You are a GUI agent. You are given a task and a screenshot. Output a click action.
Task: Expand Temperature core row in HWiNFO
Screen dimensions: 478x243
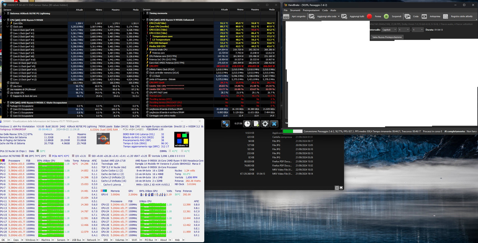click(x=146, y=37)
